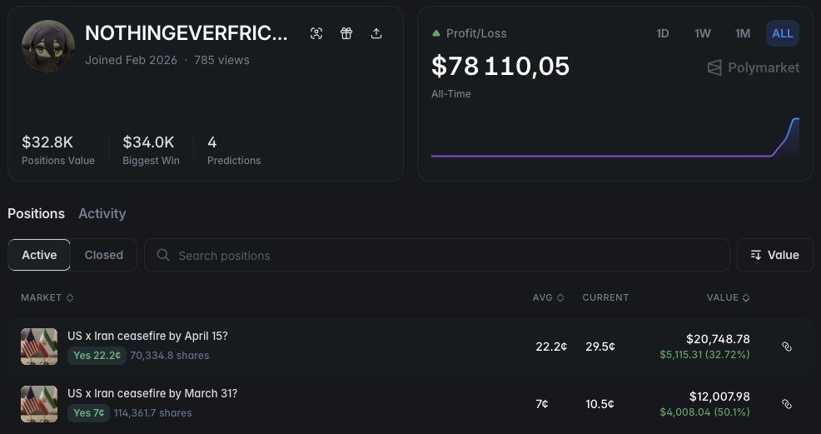
Task: Click the Search positions field
Action: tap(436, 255)
